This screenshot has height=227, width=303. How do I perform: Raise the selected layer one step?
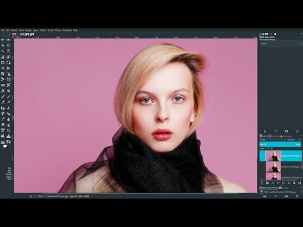pyautogui.click(x=273, y=183)
